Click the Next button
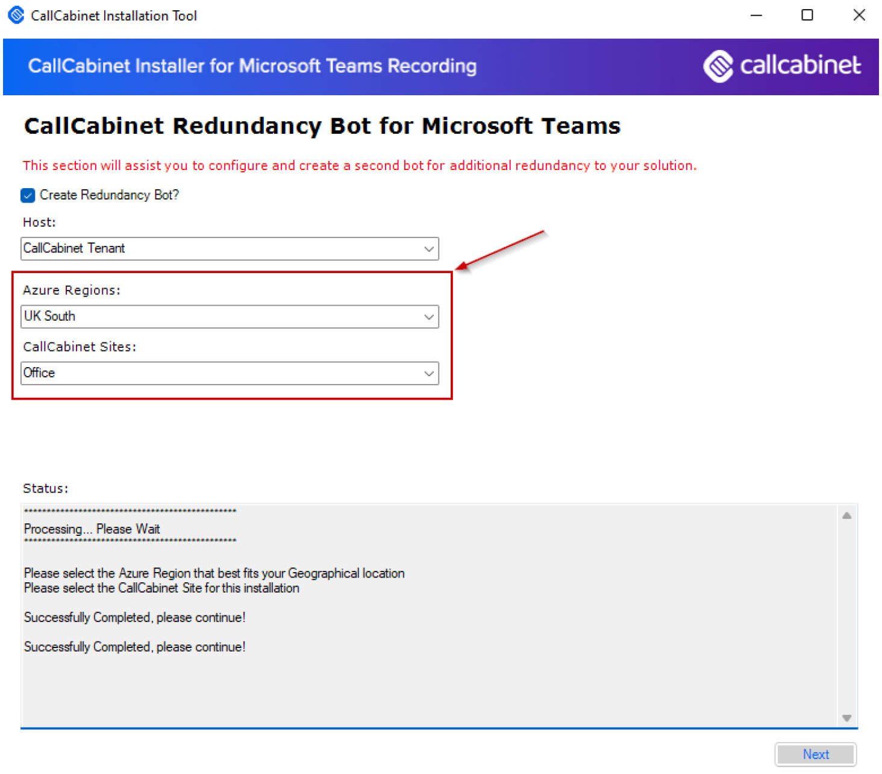 click(x=816, y=755)
